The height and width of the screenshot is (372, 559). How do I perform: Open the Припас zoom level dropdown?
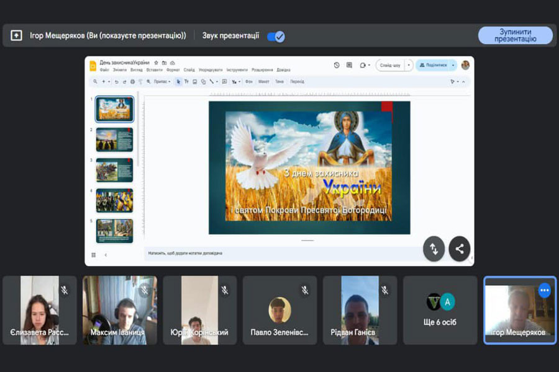[x=161, y=82]
